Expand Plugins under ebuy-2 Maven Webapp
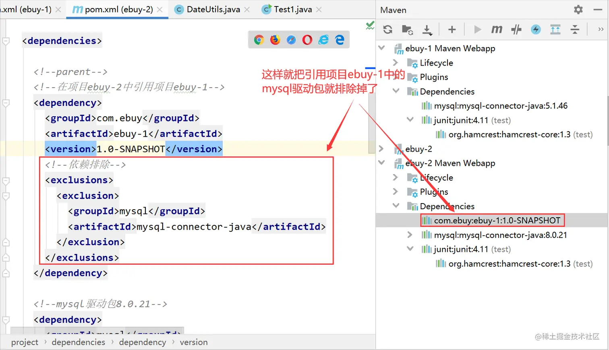This screenshot has height=350, width=609. point(396,191)
